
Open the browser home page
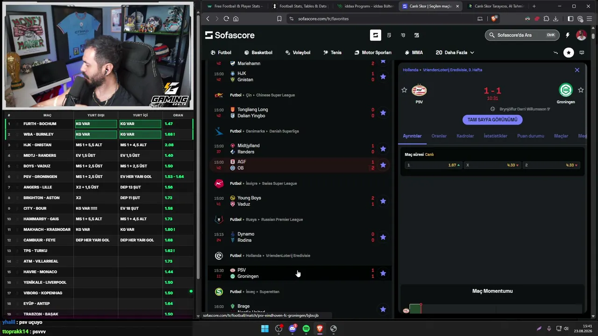point(236,19)
